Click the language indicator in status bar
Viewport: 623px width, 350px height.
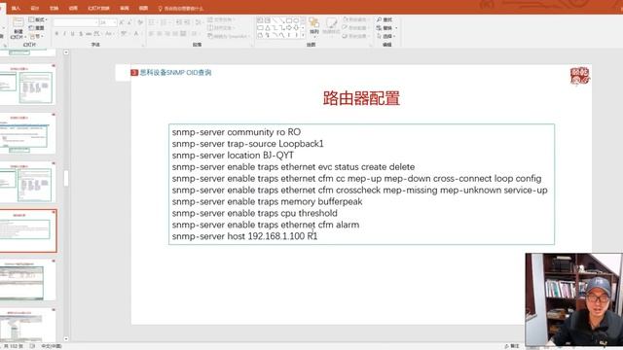click(52, 346)
